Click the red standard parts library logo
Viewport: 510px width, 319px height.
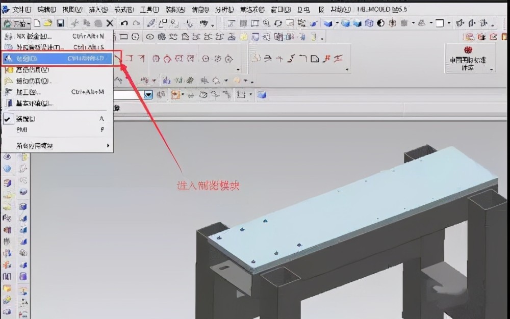tap(468, 50)
